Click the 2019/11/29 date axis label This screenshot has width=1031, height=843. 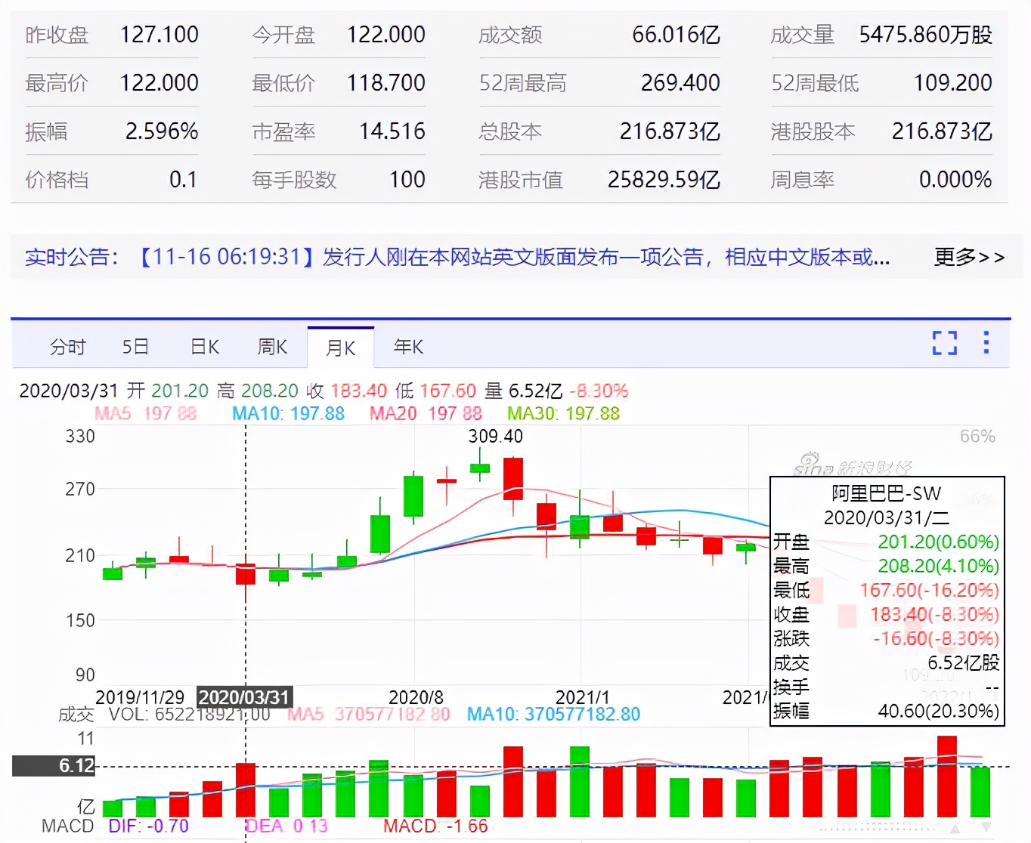140,696
